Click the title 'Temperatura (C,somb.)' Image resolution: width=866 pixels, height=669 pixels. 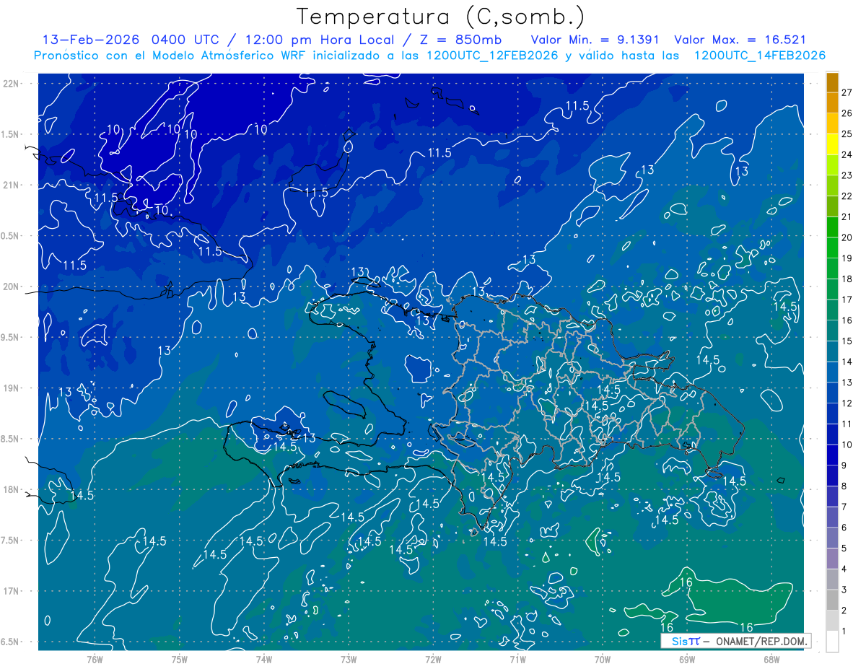click(x=440, y=17)
